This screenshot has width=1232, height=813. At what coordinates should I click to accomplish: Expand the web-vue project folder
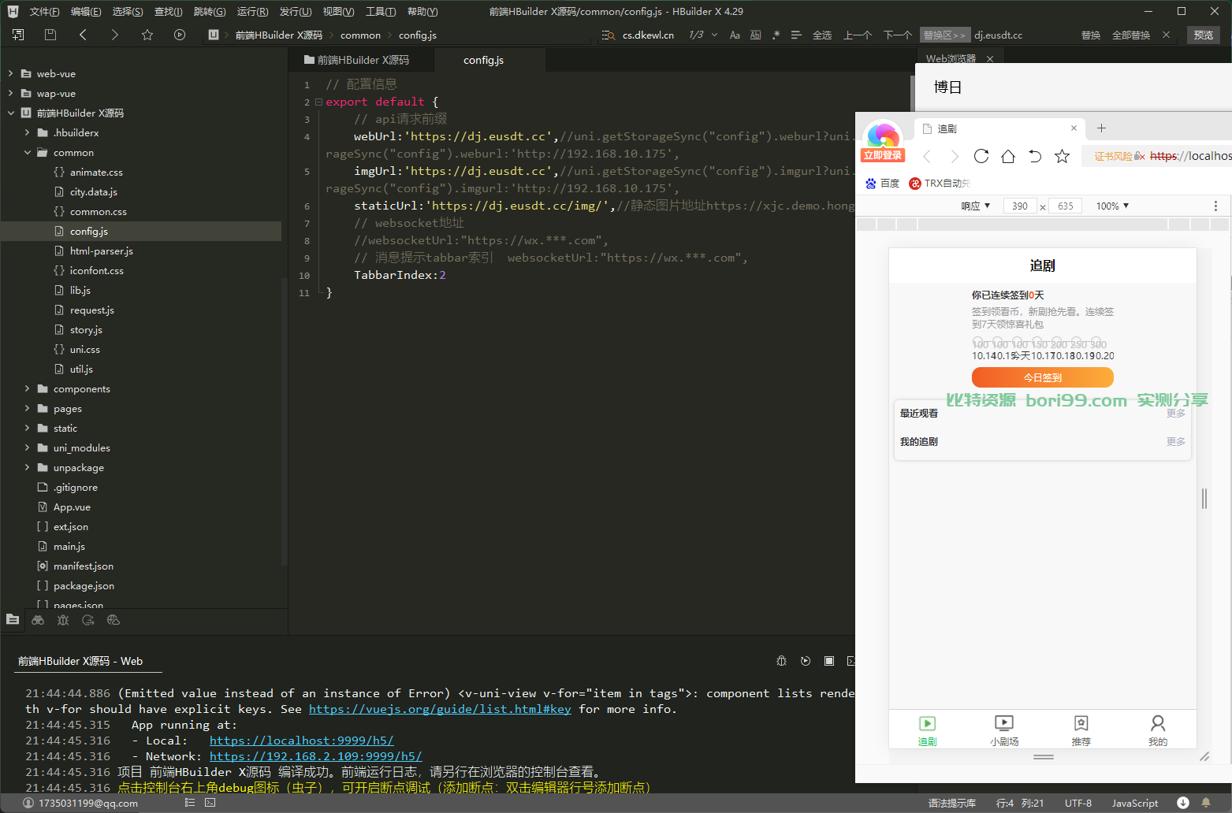pos(10,73)
